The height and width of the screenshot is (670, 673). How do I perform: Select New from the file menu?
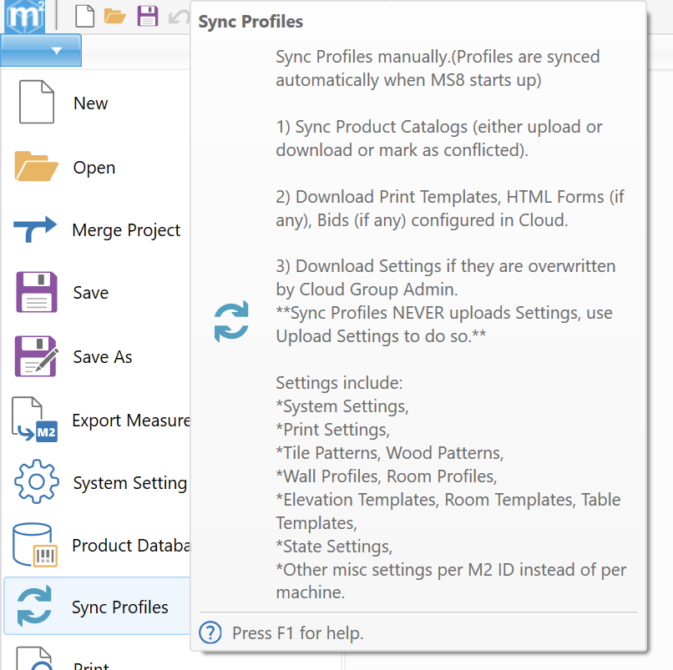point(90,103)
